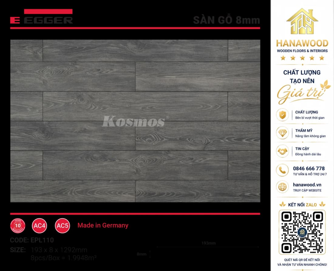The image size is (334, 271).
Task: Click "WOODEN FLOORS & INTERIORS" tagline
Action: [x=302, y=51]
